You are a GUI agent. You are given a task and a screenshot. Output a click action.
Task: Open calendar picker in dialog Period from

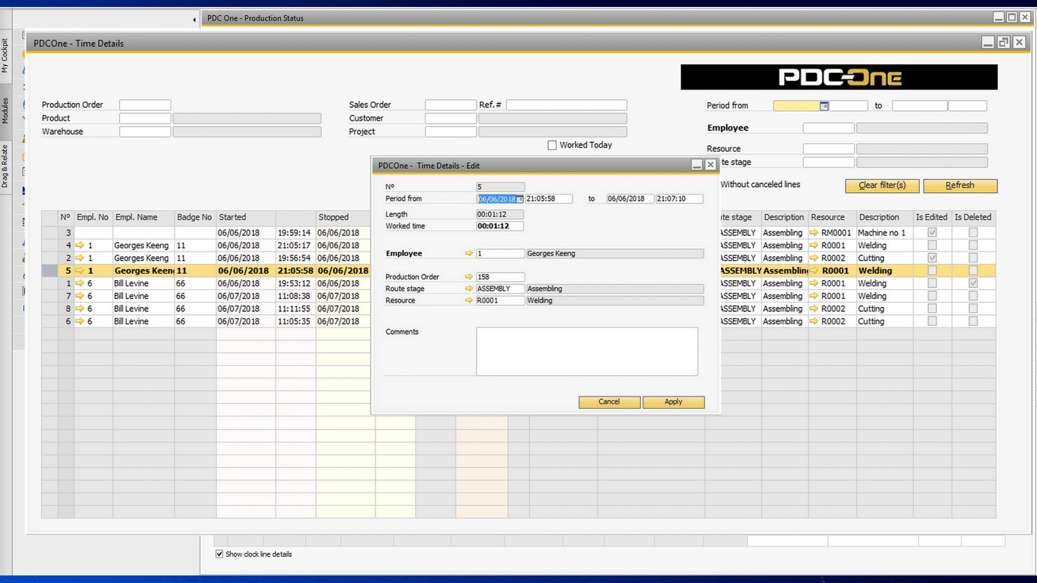click(x=520, y=199)
